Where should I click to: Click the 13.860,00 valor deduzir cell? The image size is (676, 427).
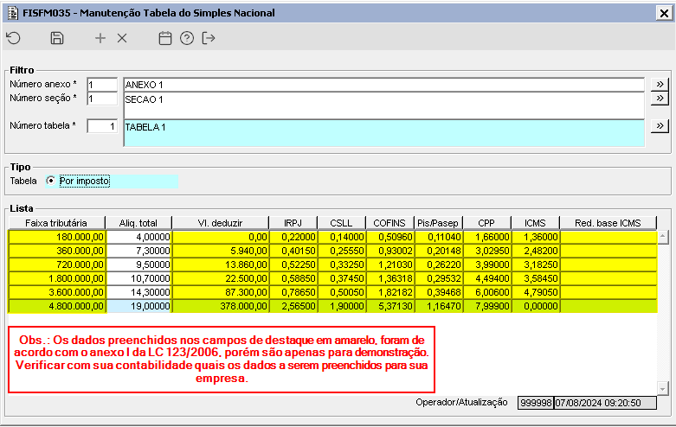click(x=221, y=264)
